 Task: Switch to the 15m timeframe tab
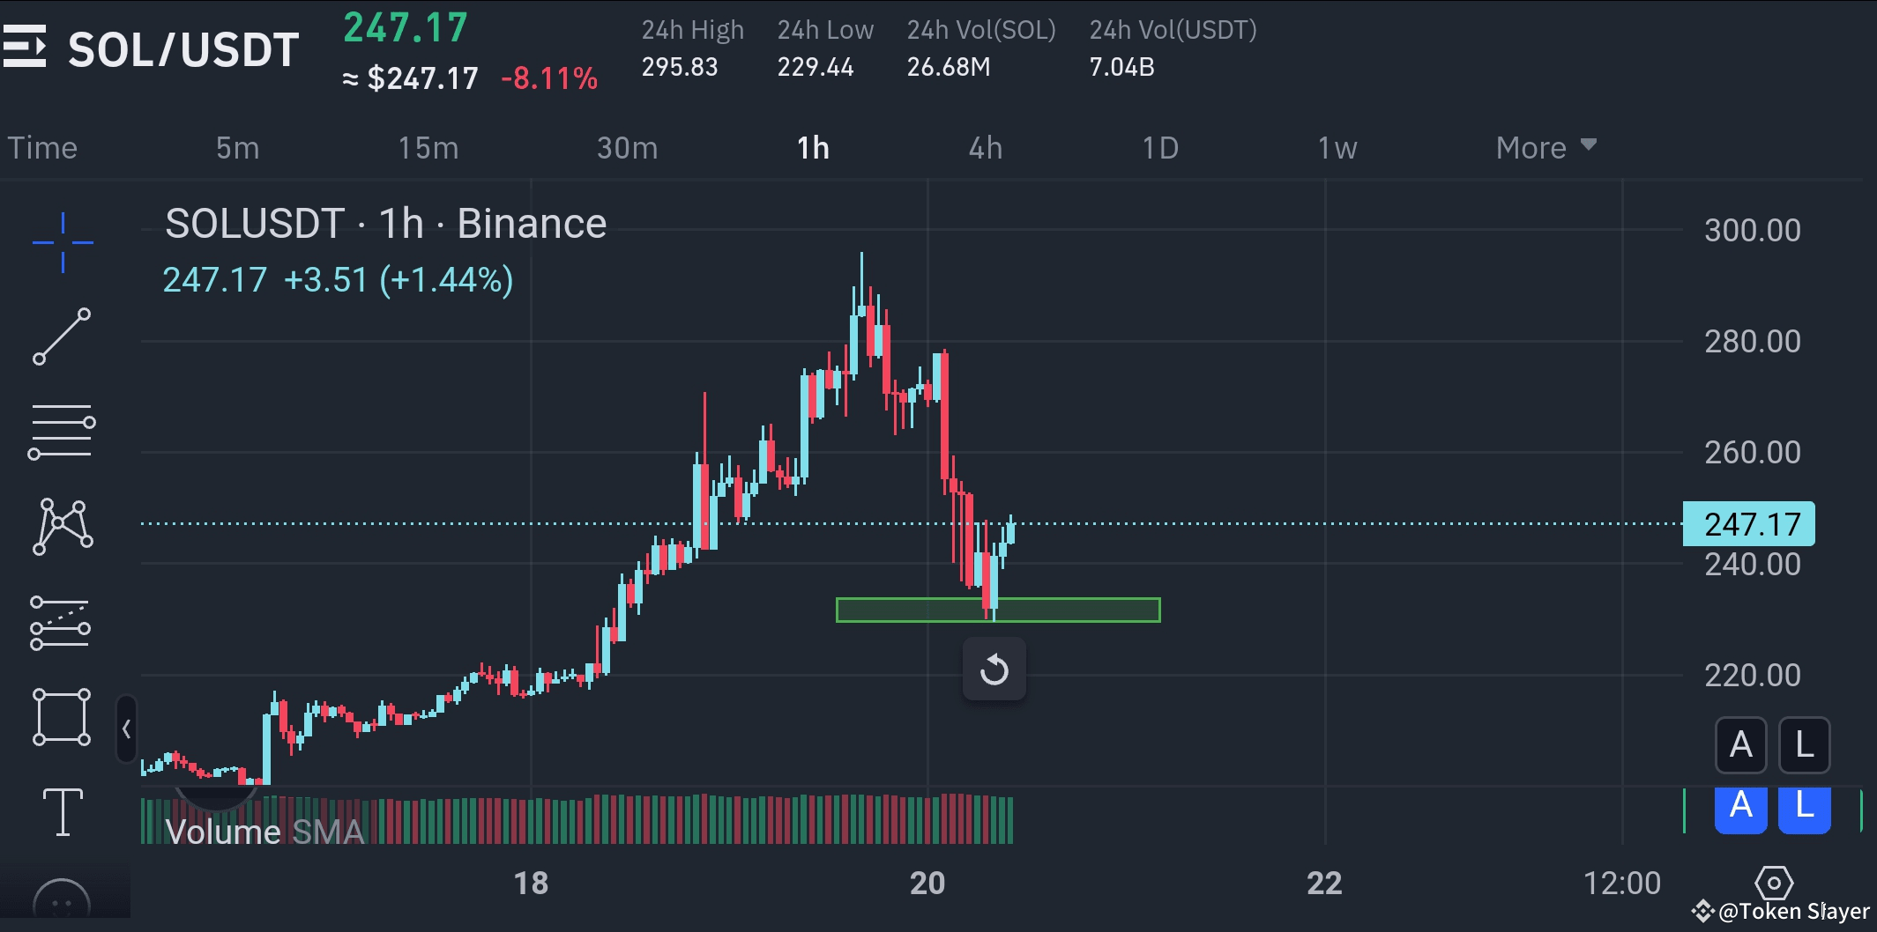click(x=427, y=147)
